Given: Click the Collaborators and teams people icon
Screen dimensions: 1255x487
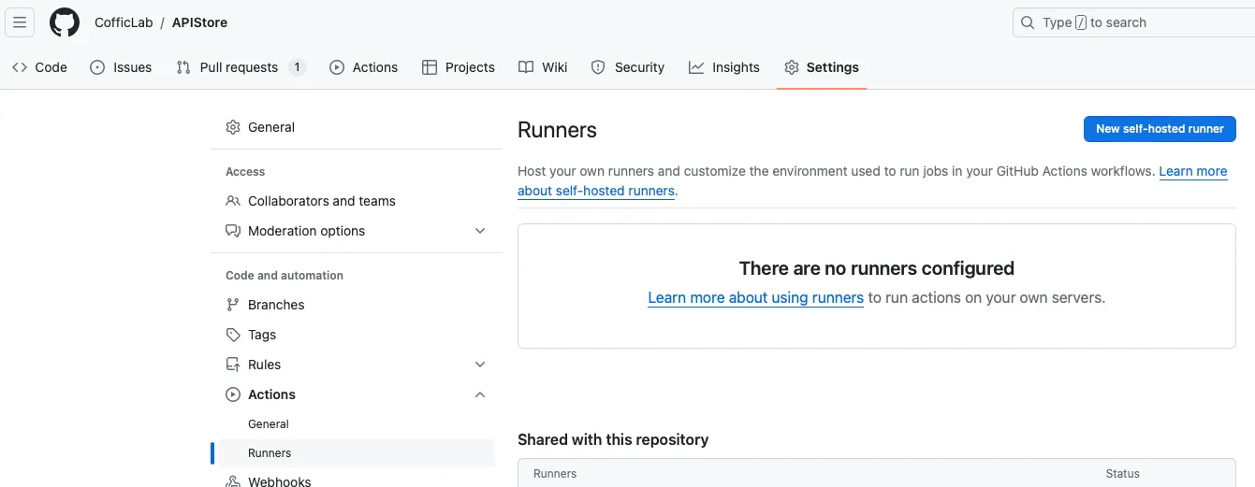Looking at the screenshot, I should point(233,201).
